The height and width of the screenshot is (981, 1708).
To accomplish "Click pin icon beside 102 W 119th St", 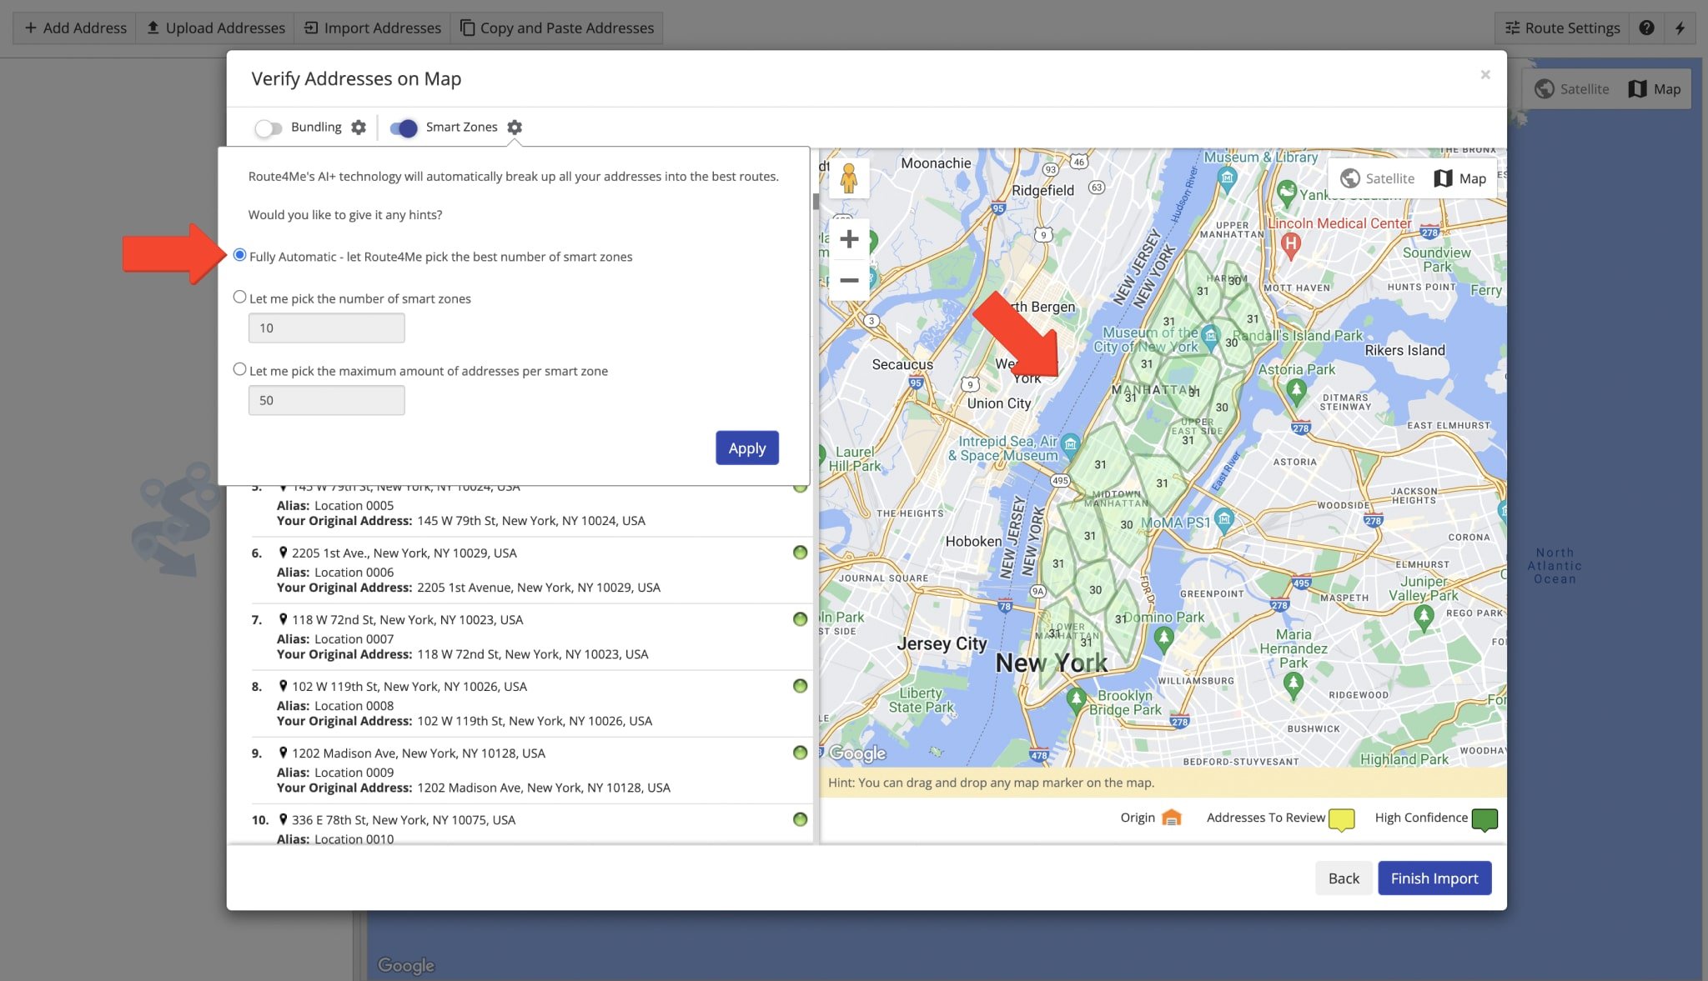I will click(283, 686).
